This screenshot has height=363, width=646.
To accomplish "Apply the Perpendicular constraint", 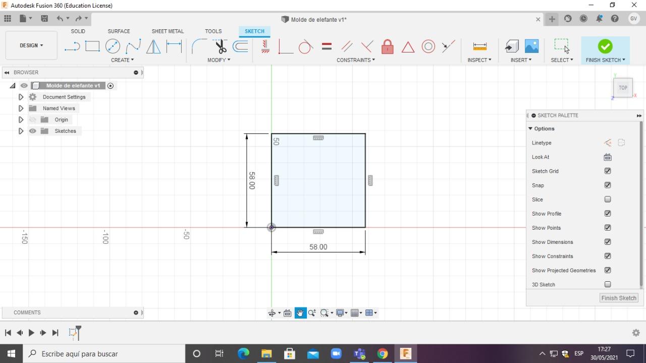I will [367, 46].
